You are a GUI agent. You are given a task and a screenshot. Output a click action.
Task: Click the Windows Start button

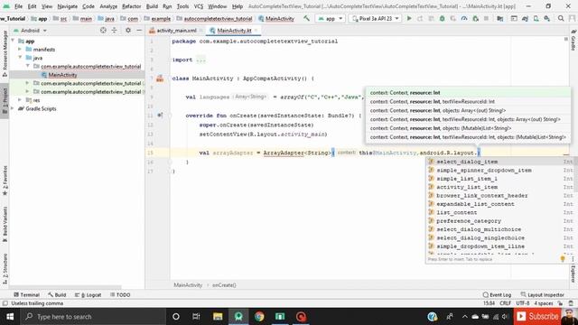(10, 317)
